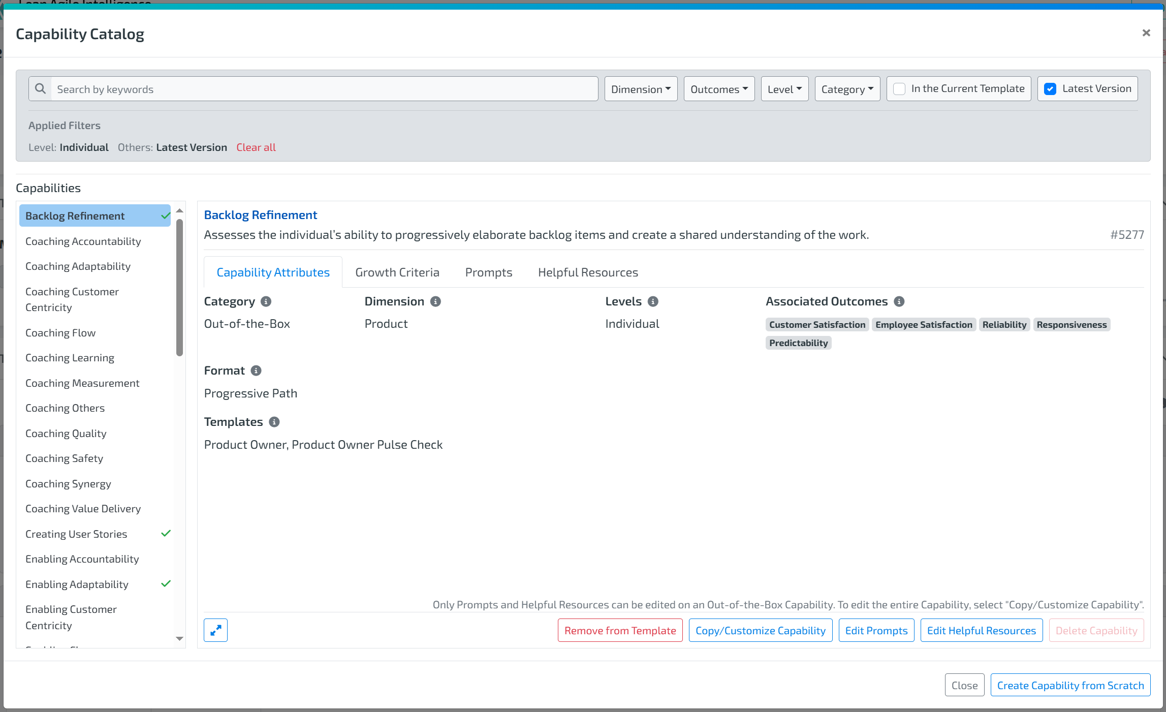
Task: Open the Helpful Resources tab
Action: [588, 272]
